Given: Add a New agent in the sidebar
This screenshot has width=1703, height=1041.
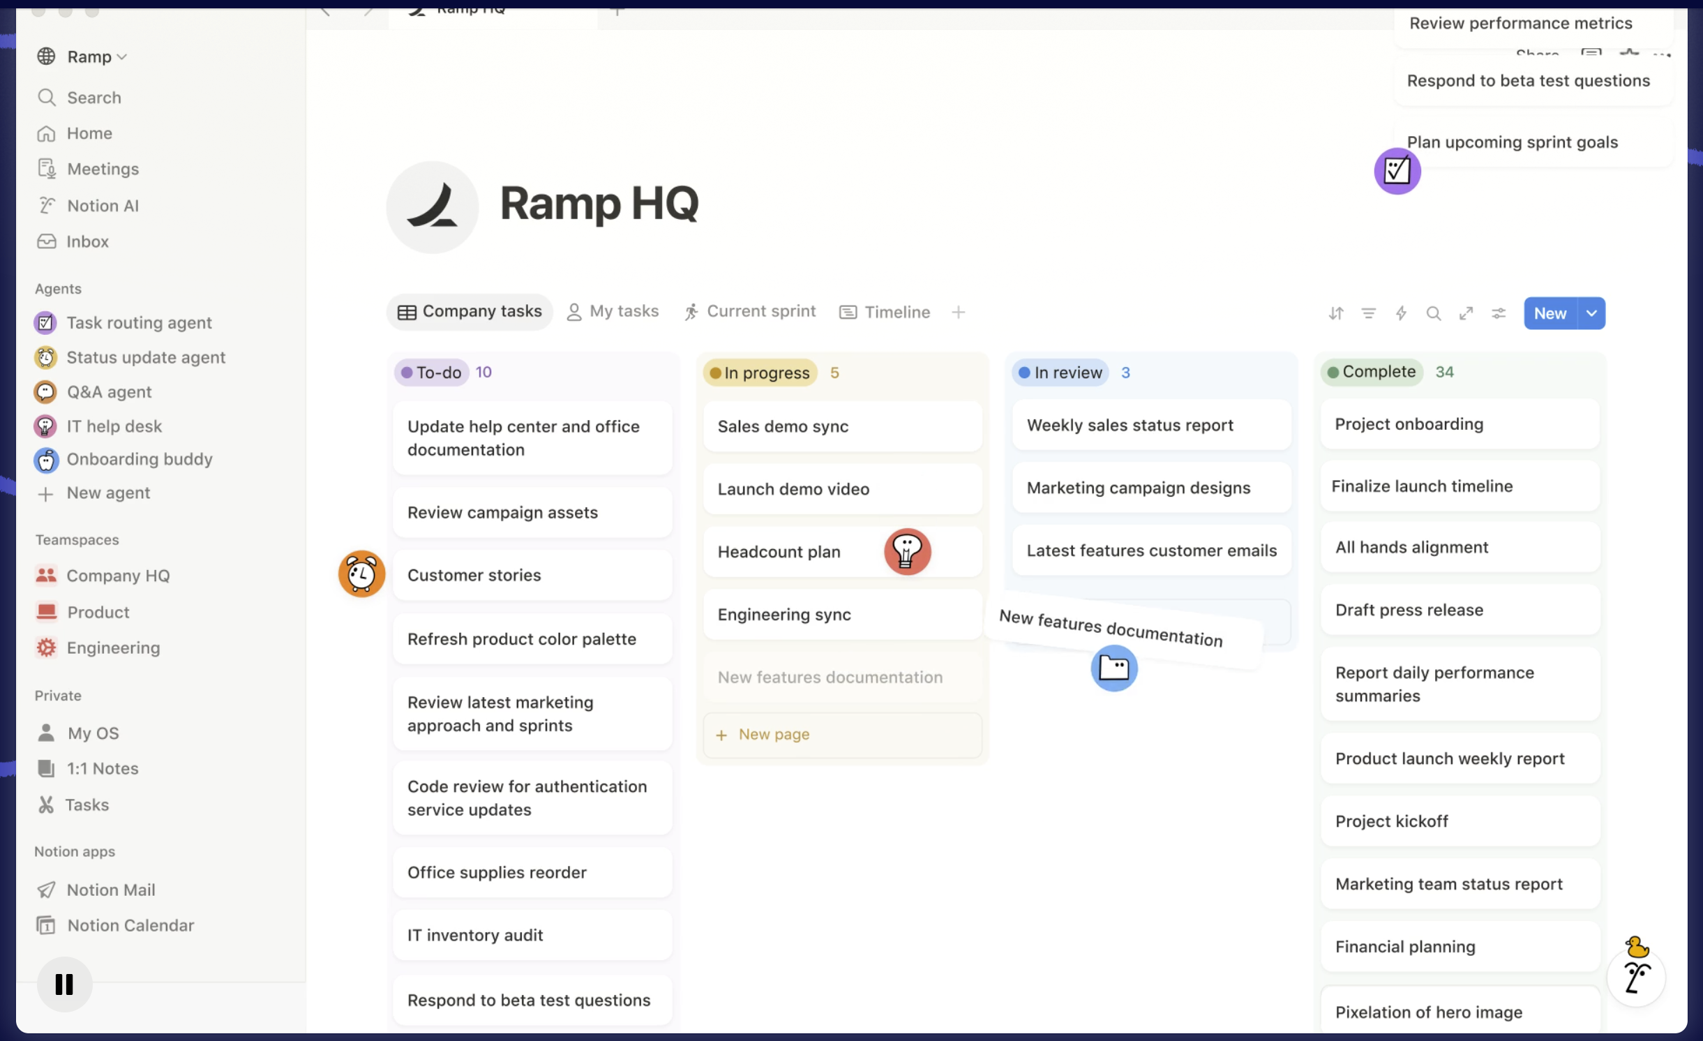Looking at the screenshot, I should coord(108,493).
